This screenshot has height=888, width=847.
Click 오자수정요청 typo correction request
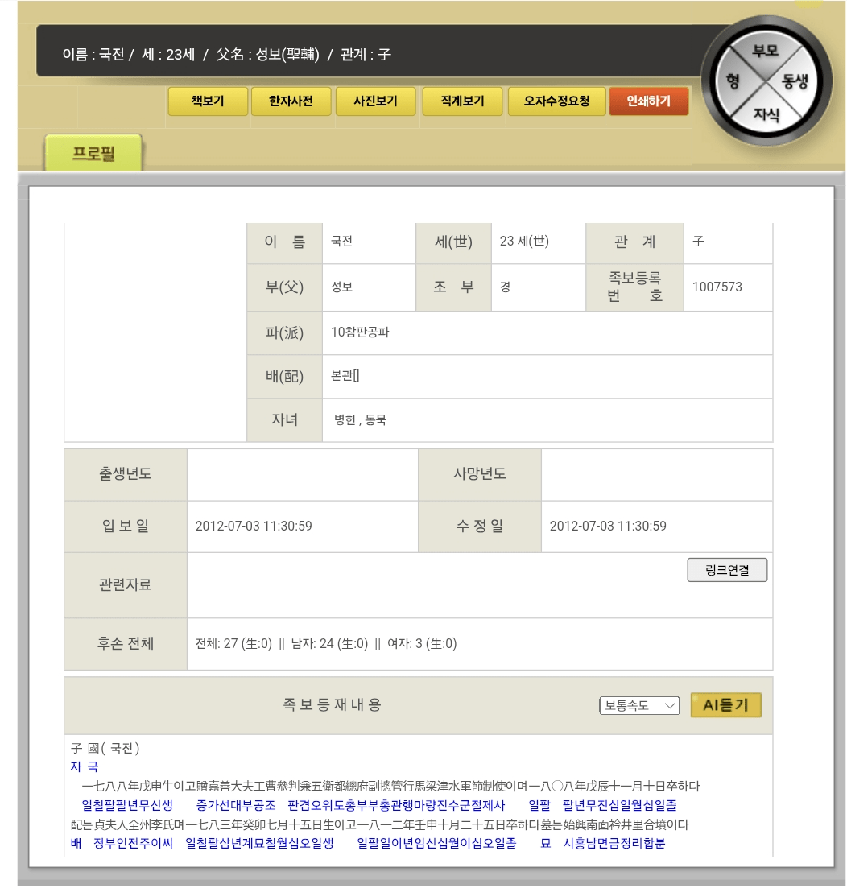point(556,101)
